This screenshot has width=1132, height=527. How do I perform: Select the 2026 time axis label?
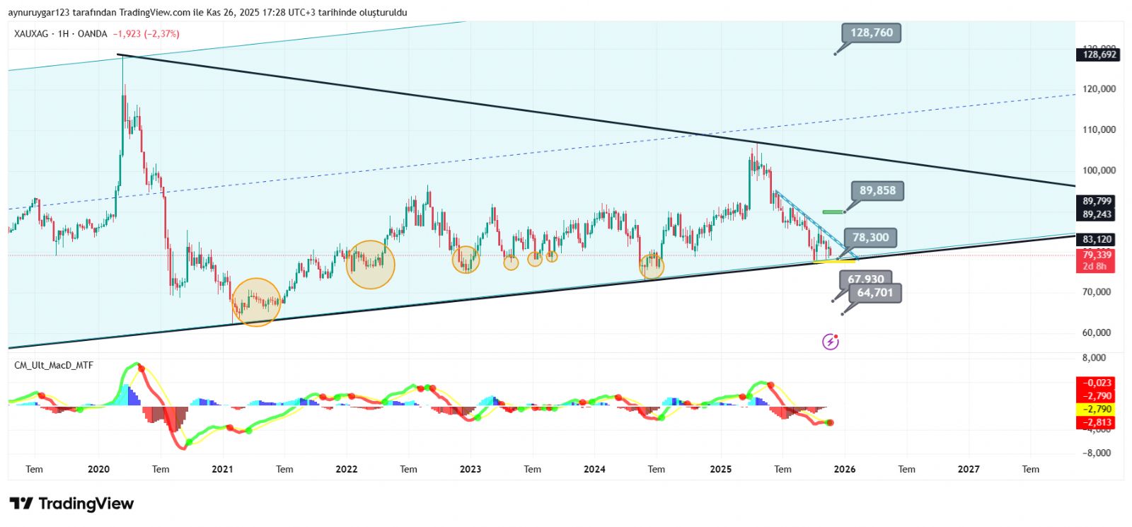[844, 469]
